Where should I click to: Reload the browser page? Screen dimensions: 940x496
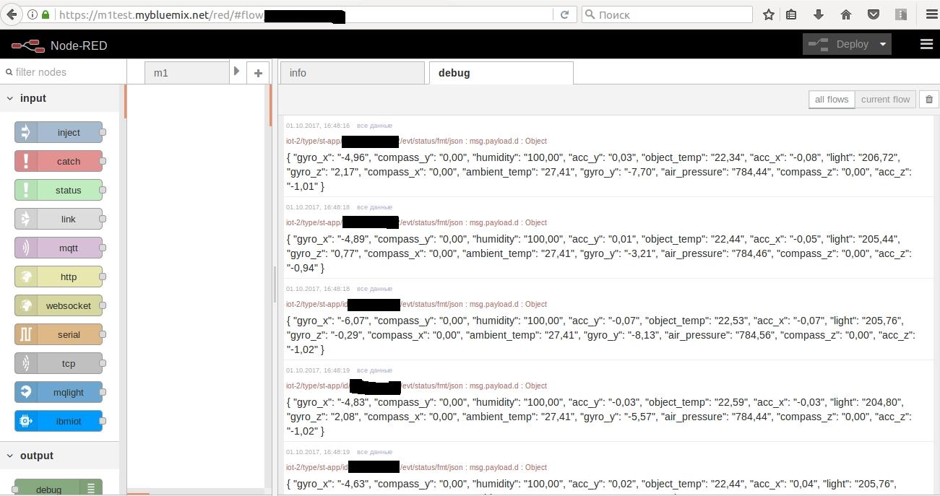click(564, 14)
